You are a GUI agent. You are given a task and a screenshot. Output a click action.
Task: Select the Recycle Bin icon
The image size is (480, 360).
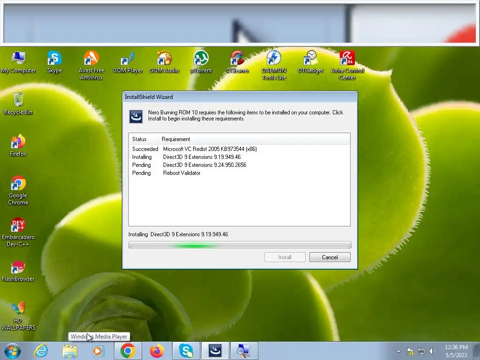(18, 104)
